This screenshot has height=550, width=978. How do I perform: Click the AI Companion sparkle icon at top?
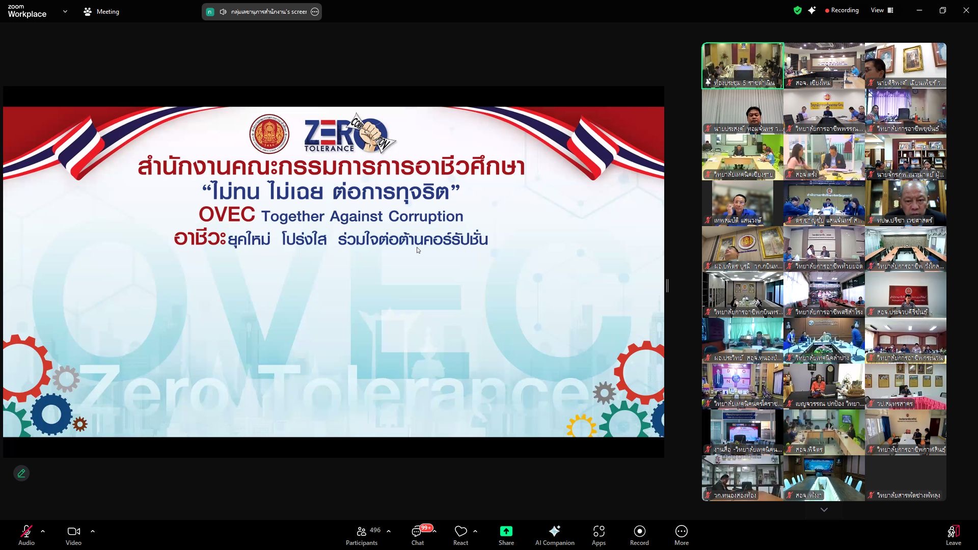(x=812, y=10)
